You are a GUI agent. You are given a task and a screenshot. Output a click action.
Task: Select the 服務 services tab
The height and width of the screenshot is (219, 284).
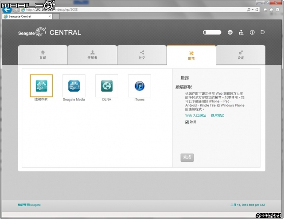click(x=191, y=55)
